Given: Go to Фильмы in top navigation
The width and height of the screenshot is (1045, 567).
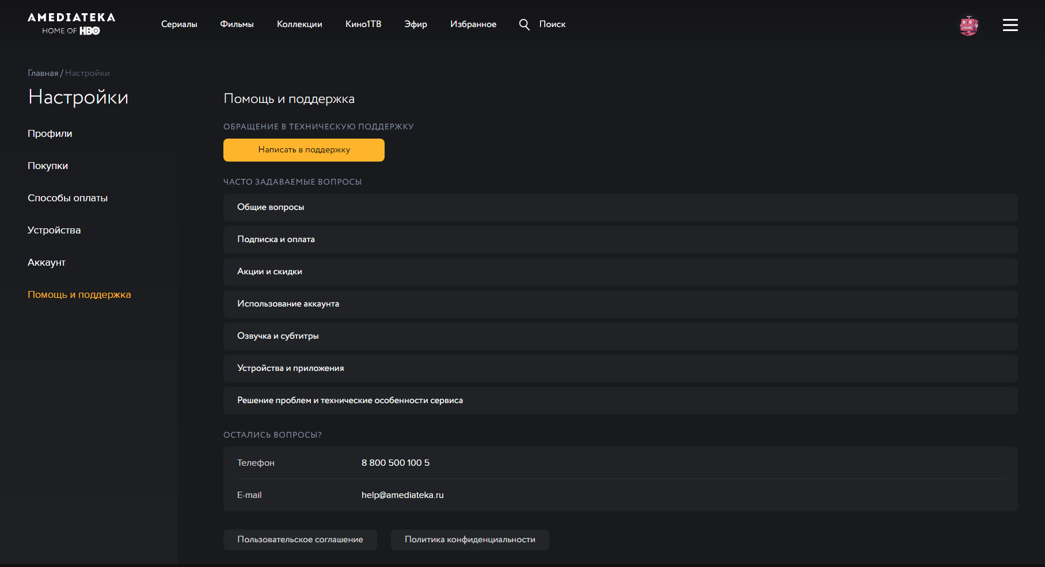Looking at the screenshot, I should (237, 24).
